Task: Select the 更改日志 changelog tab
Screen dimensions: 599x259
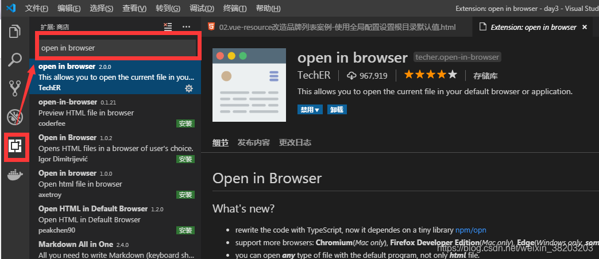Action: (x=295, y=143)
